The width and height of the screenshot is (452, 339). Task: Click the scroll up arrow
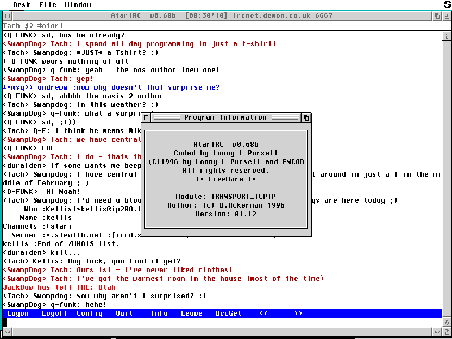(447, 36)
